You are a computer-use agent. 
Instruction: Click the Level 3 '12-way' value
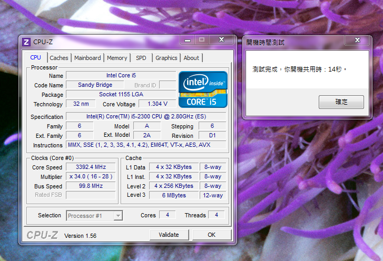(x=213, y=195)
